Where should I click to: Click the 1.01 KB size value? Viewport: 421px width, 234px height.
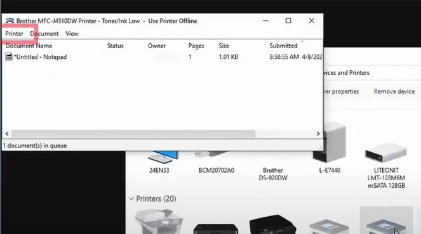tap(229, 57)
